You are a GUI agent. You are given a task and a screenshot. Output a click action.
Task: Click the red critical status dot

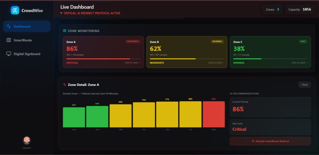tap(61, 13)
